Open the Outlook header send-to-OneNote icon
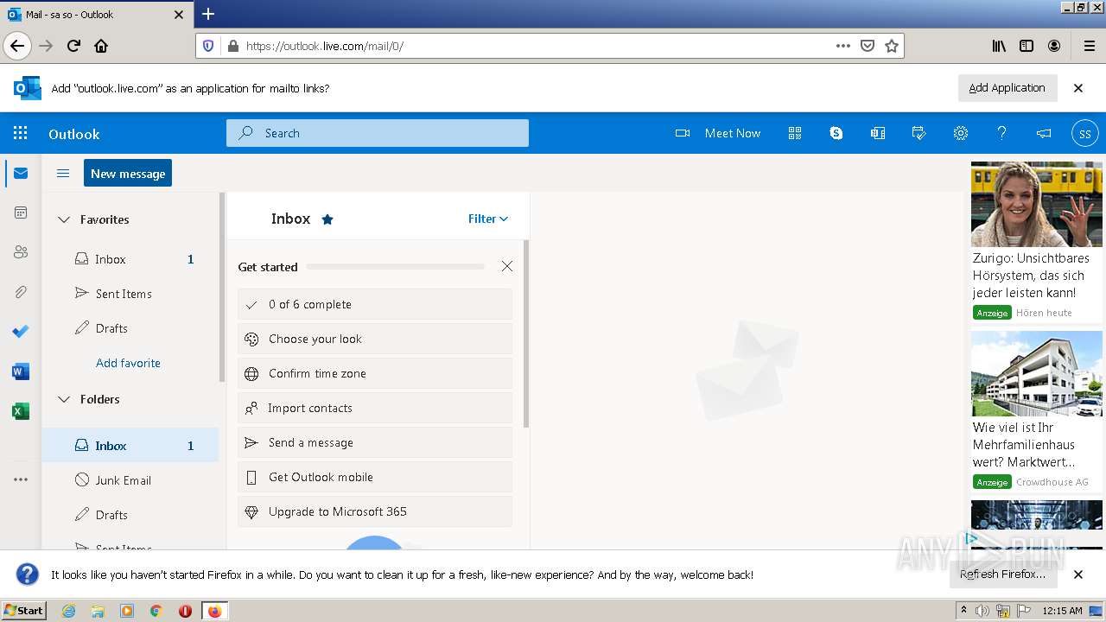Viewport: 1106px width, 622px height. point(878,133)
